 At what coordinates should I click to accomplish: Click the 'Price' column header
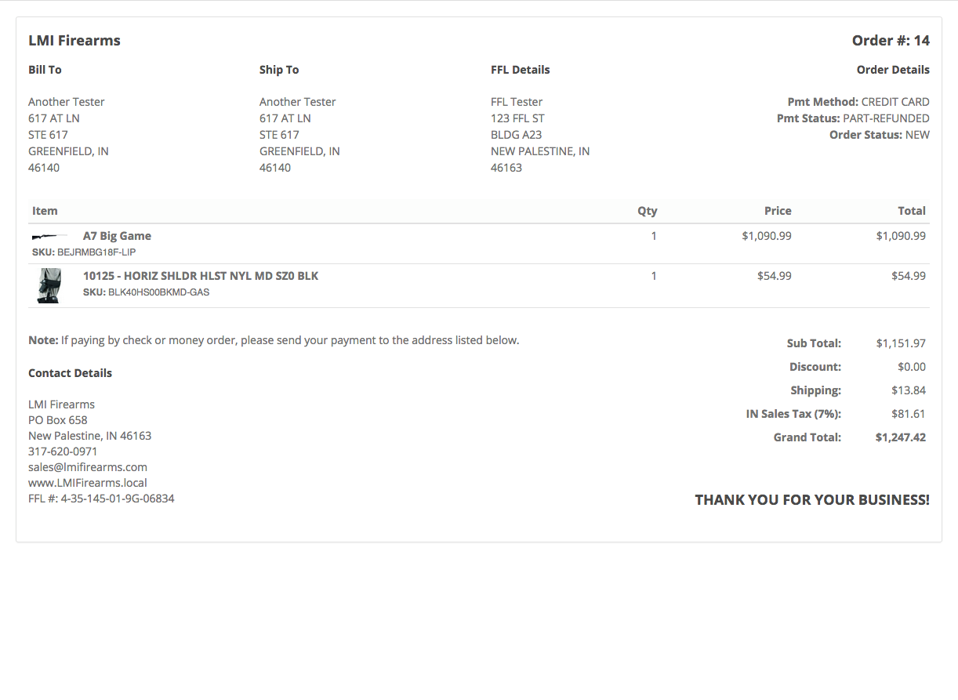pyautogui.click(x=778, y=211)
